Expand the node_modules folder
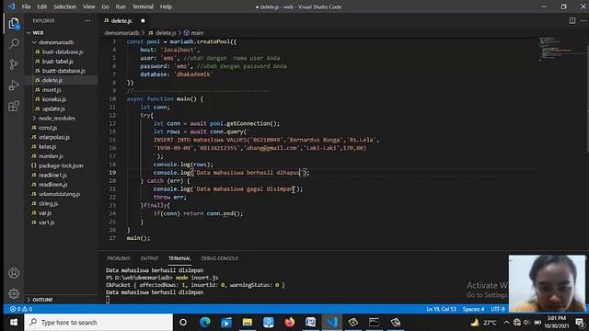 pos(56,119)
